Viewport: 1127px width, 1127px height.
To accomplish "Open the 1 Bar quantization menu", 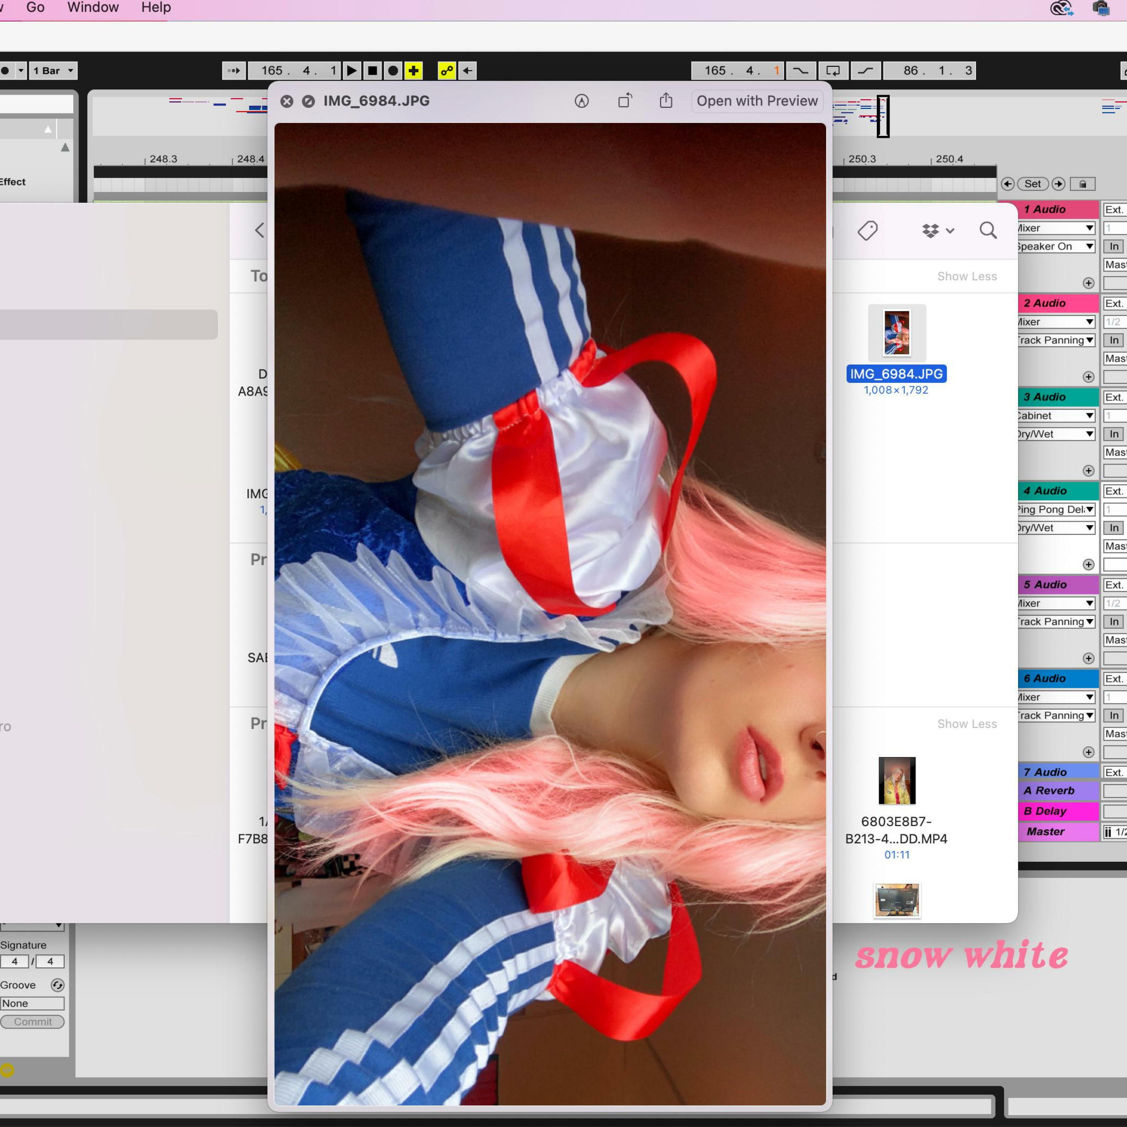I will 53,71.
